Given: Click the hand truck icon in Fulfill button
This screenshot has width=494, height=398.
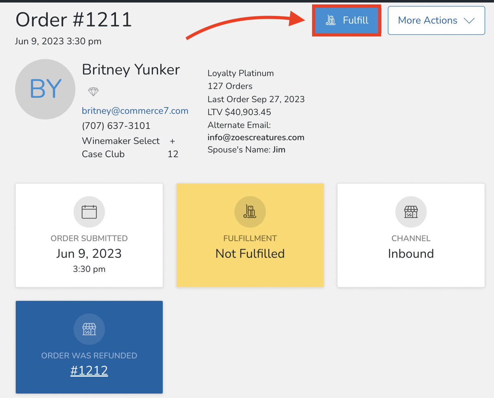Looking at the screenshot, I should [331, 20].
